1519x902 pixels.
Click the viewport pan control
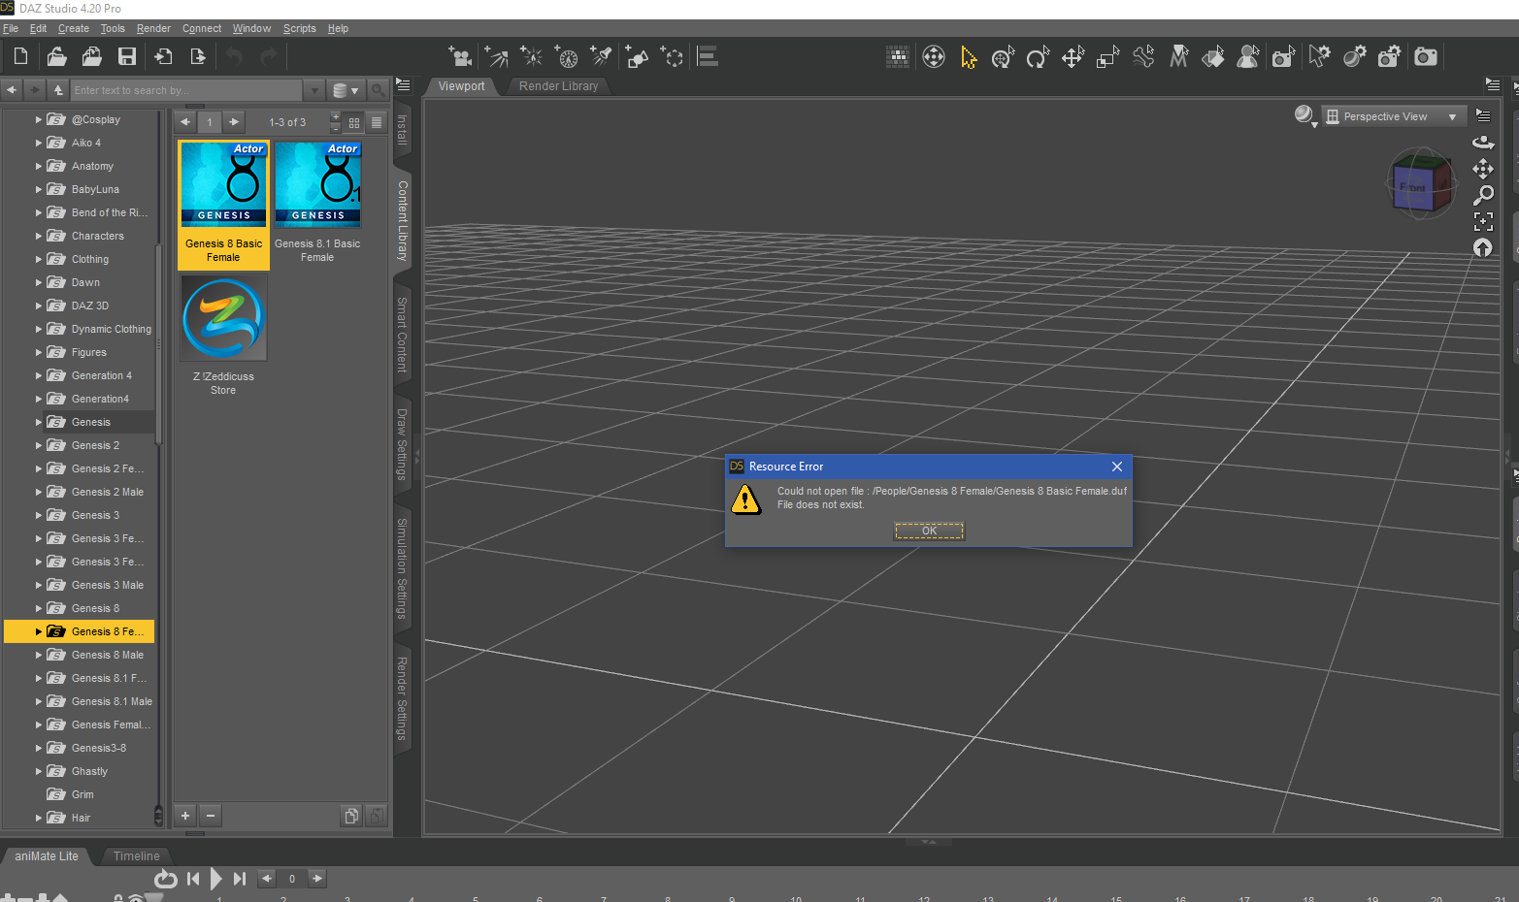tap(1483, 169)
